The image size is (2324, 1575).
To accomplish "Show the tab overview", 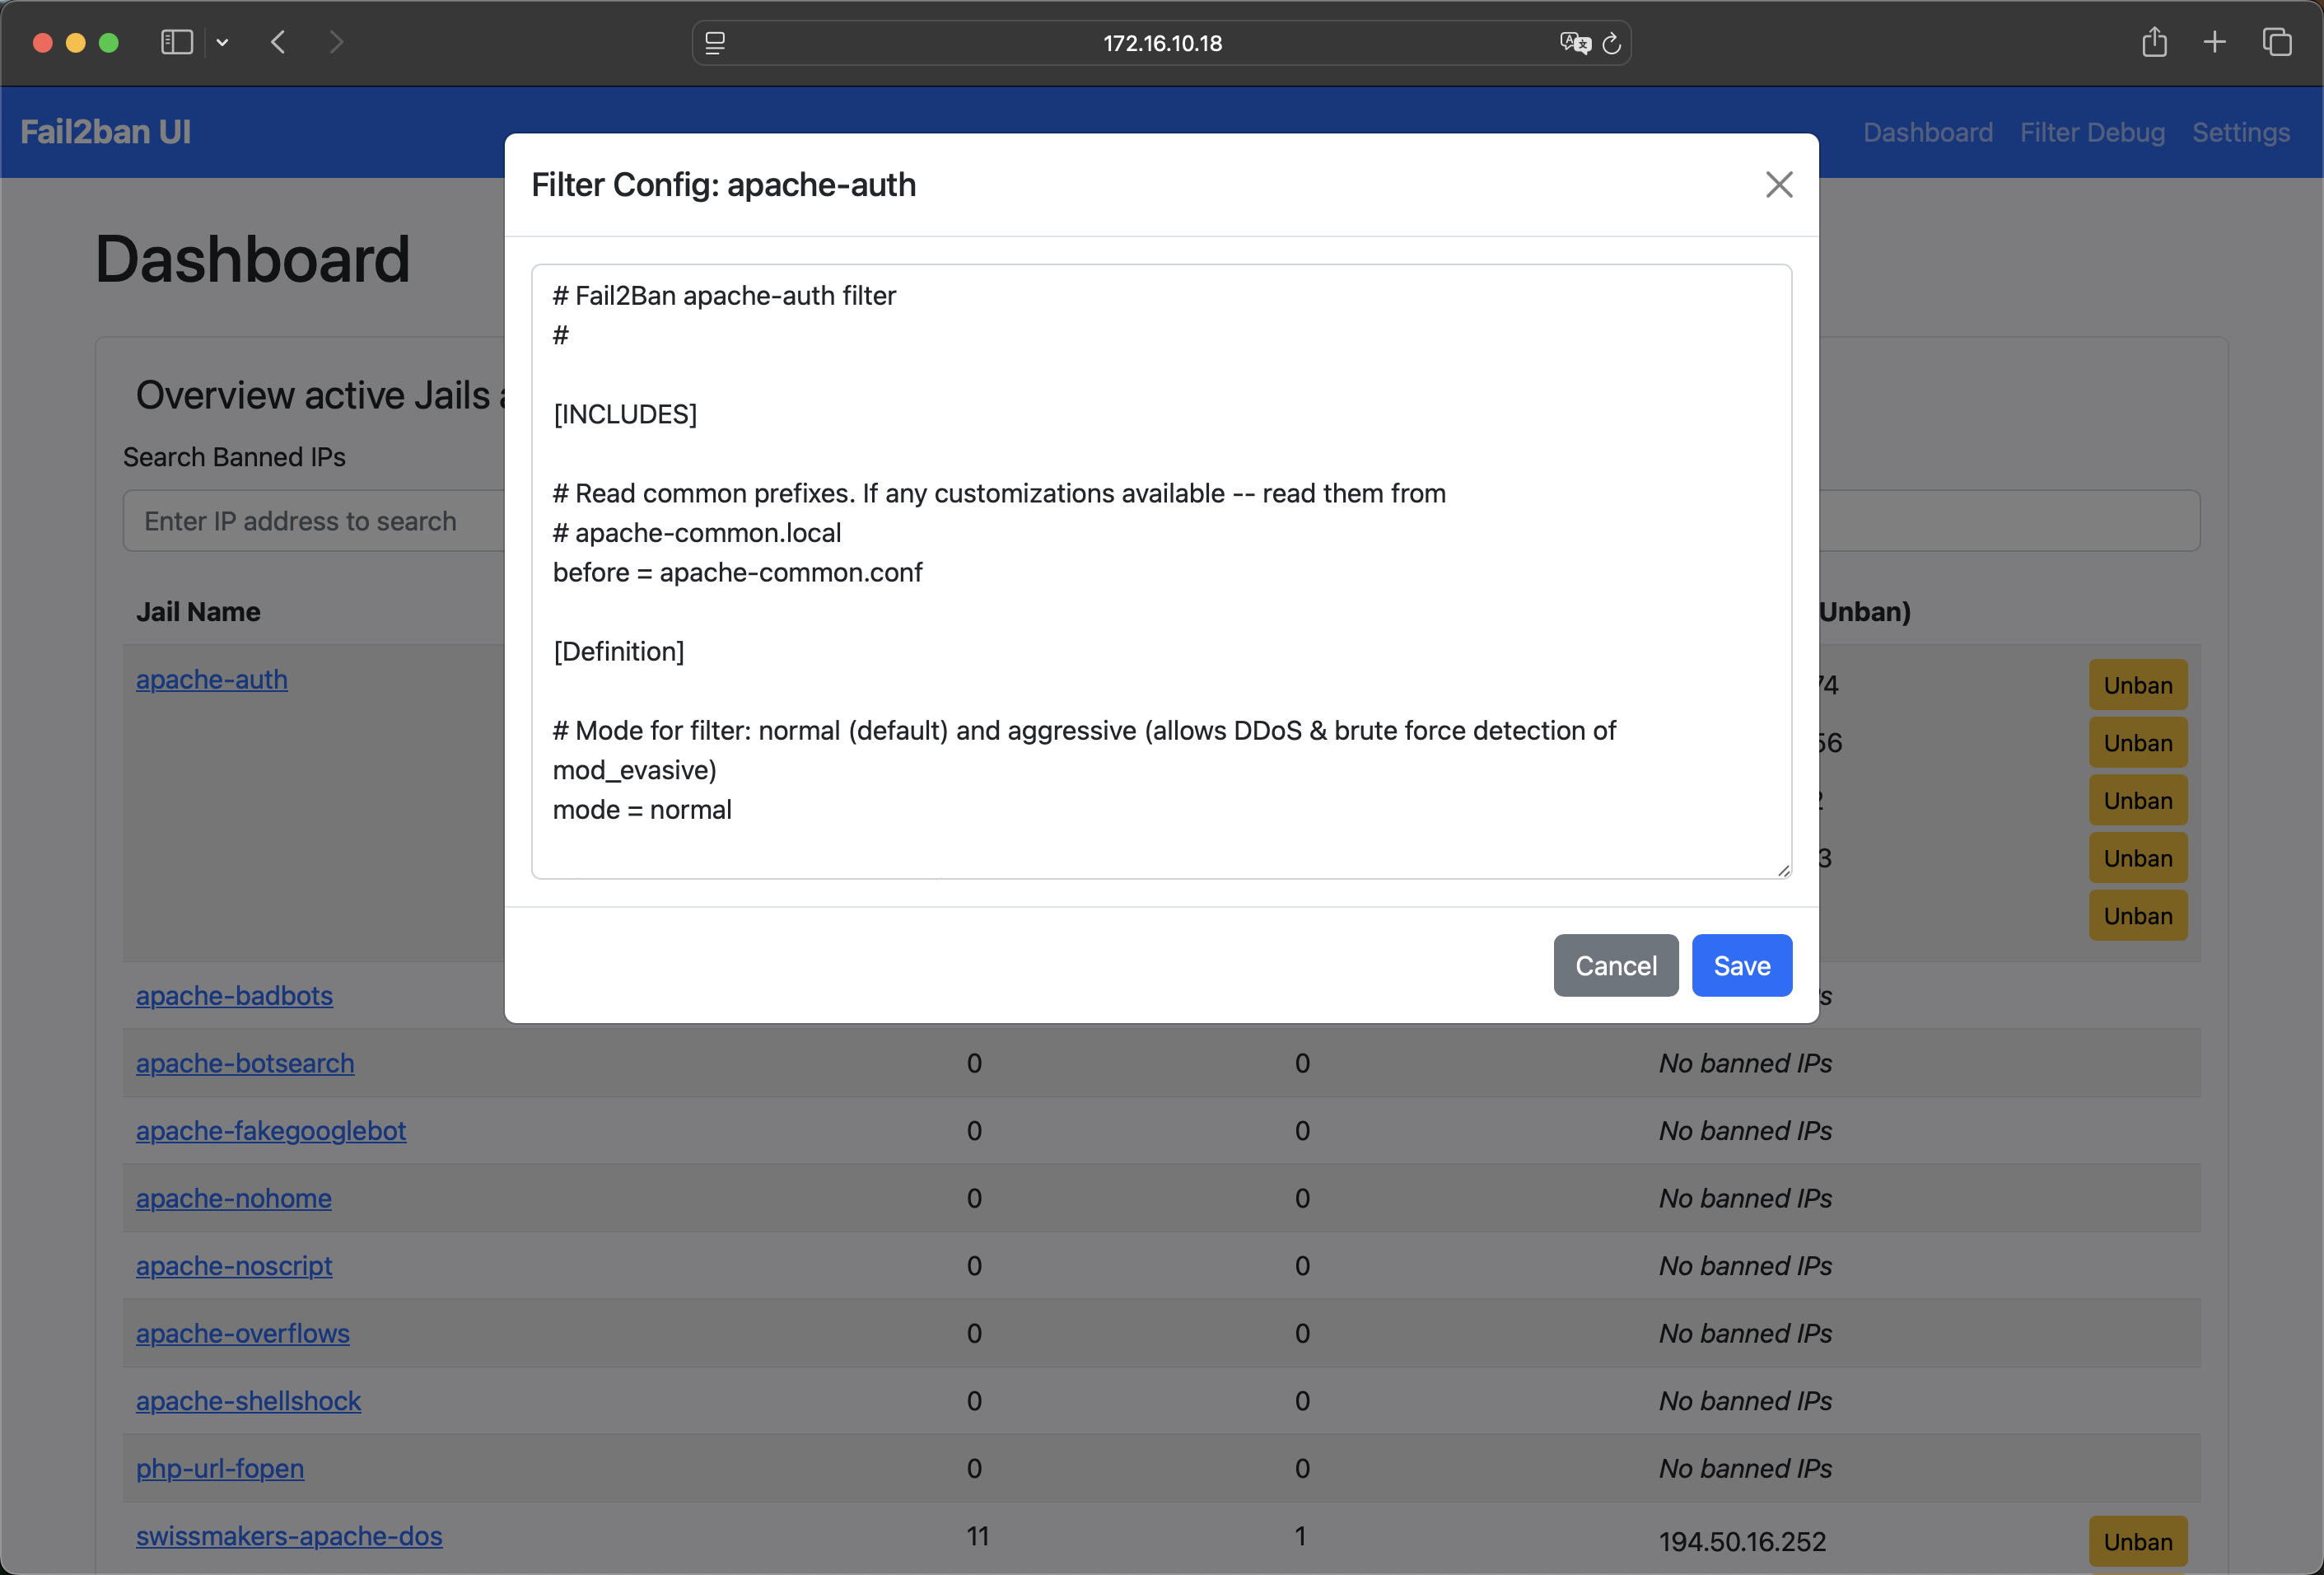I will coord(2278,42).
